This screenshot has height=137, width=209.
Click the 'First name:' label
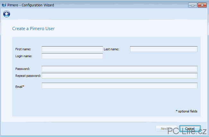23,49
